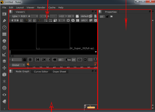Viewport: 155px width, 112px height.
Task: Open the Global frame range dropdown
Action: click(18, 65)
